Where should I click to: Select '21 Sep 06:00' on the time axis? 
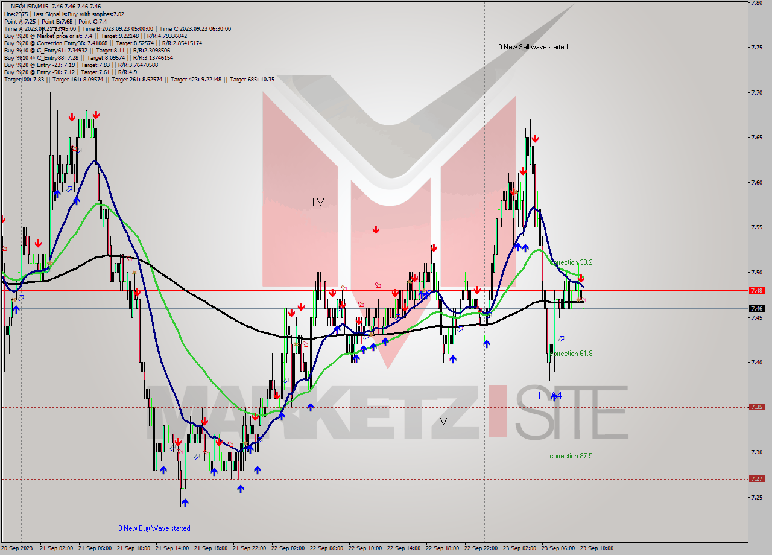tap(95, 548)
